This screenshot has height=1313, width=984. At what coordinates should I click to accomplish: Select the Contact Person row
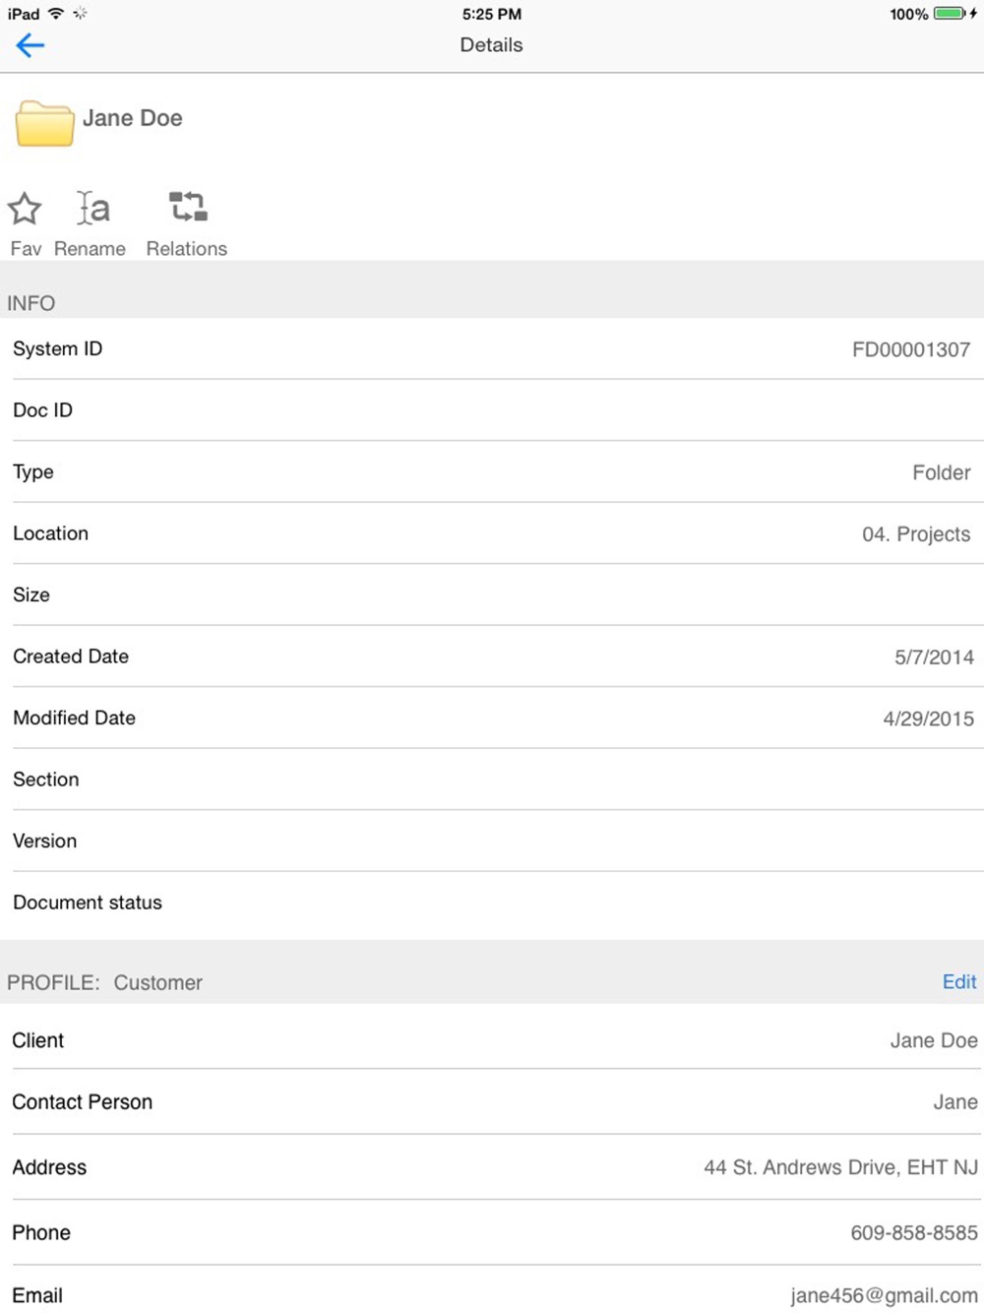coord(492,1102)
